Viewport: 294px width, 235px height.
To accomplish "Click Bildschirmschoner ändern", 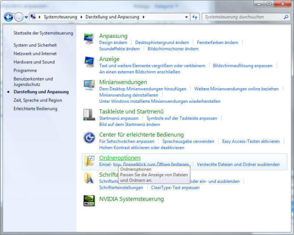I will click(173, 49).
